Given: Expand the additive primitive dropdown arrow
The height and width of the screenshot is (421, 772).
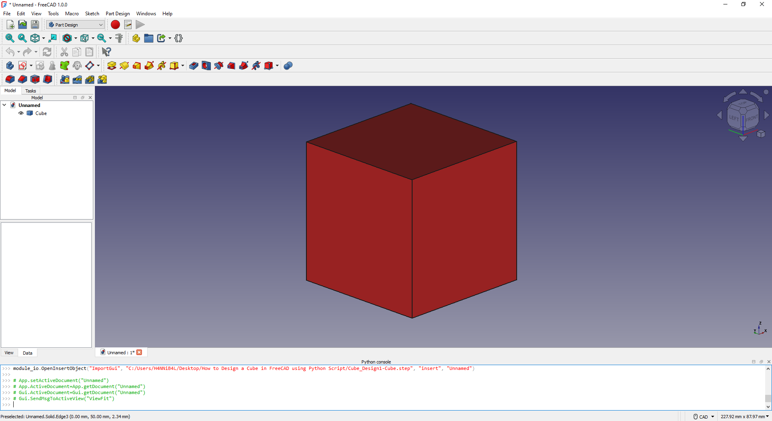Looking at the screenshot, I should pos(183,66).
